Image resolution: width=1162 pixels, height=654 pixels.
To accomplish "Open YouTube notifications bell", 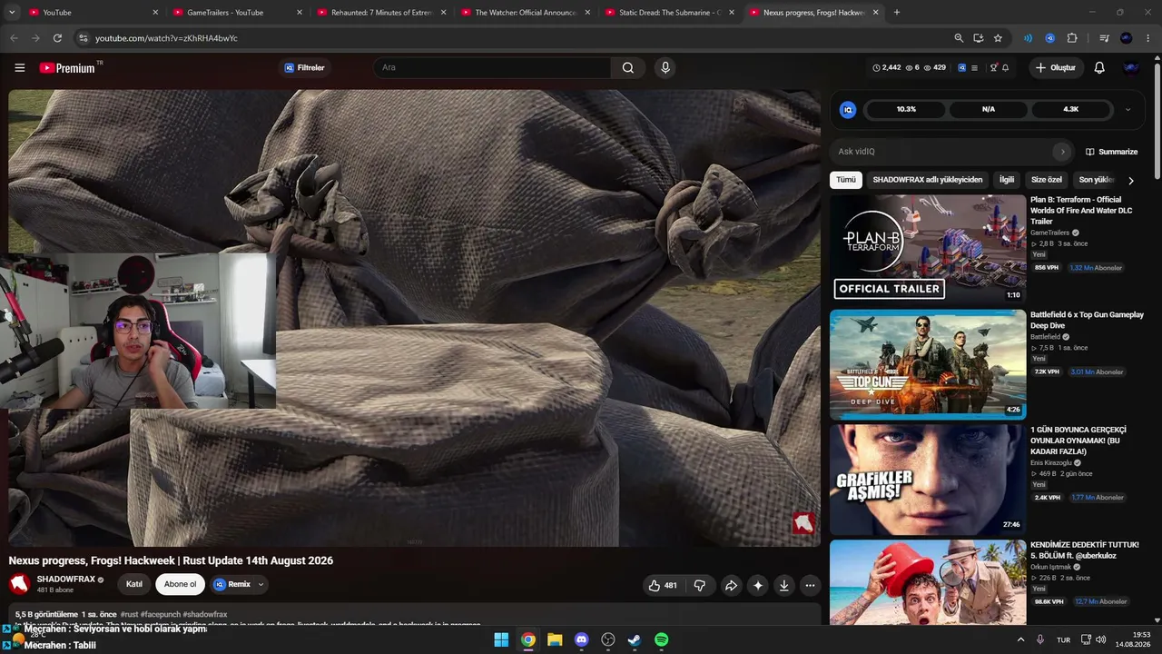I will [x=1099, y=67].
